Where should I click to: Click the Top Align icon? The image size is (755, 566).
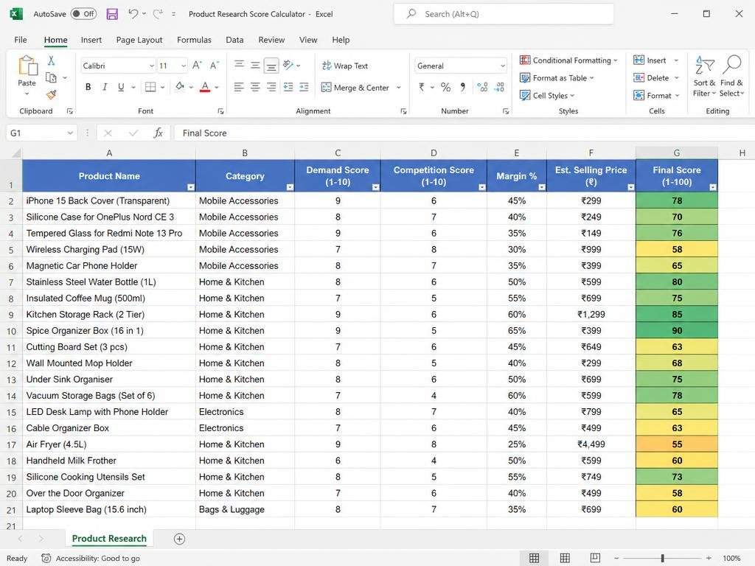coord(240,66)
